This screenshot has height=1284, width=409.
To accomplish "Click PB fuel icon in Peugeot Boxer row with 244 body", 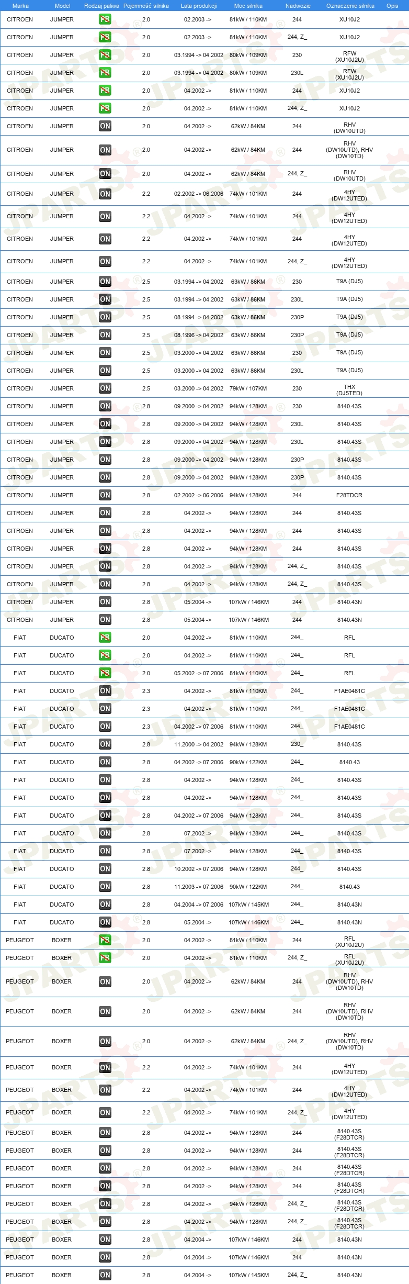I will [105, 940].
